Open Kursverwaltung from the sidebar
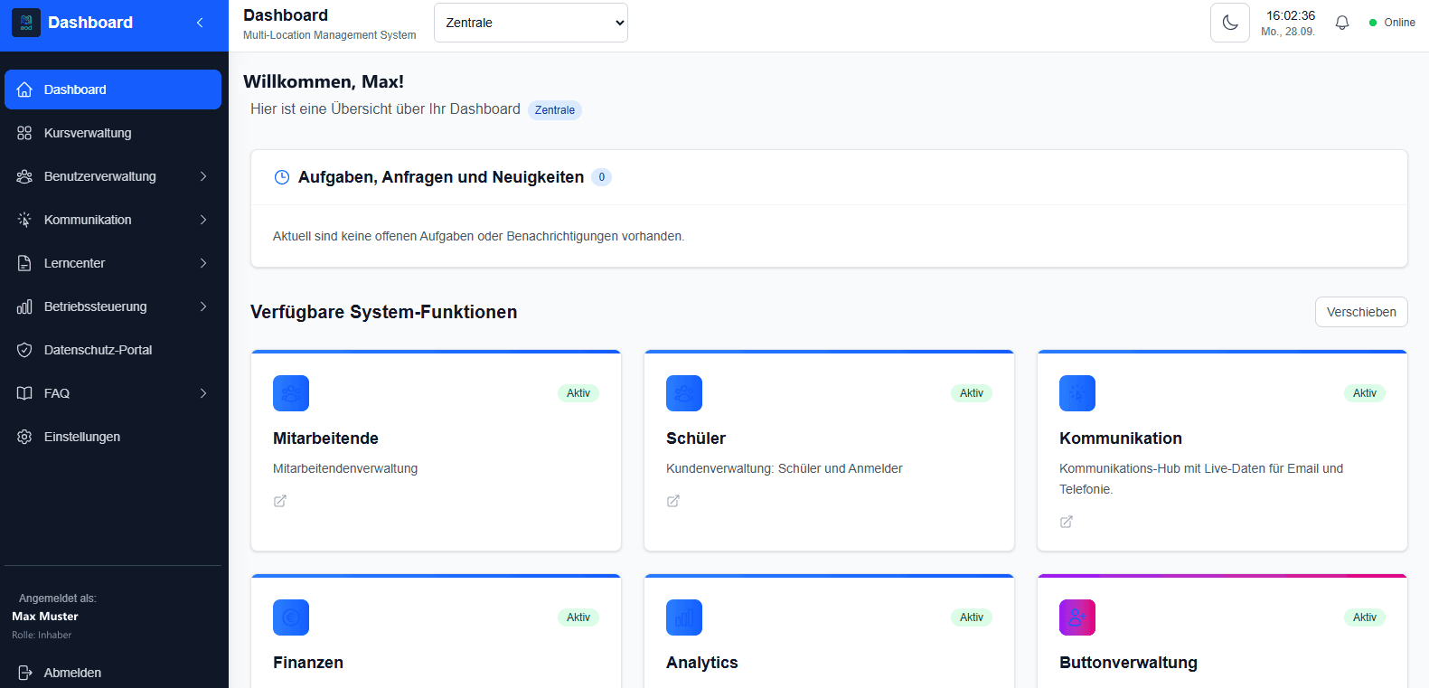Image resolution: width=1429 pixels, height=688 pixels. pyautogui.click(x=113, y=133)
